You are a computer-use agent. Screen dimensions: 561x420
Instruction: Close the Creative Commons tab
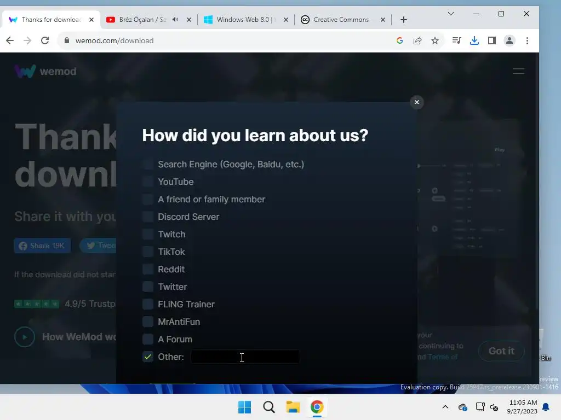[383, 20]
